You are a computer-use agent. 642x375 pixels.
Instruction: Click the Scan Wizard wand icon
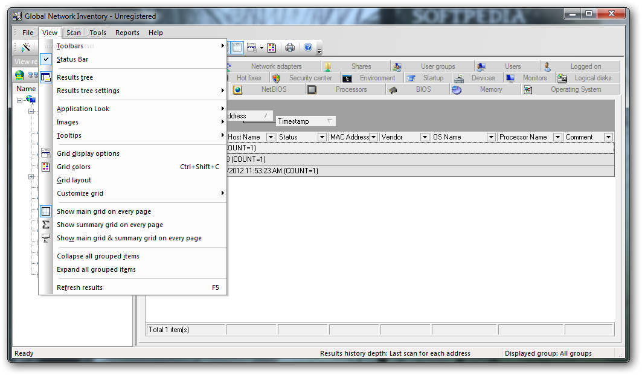tap(26, 48)
